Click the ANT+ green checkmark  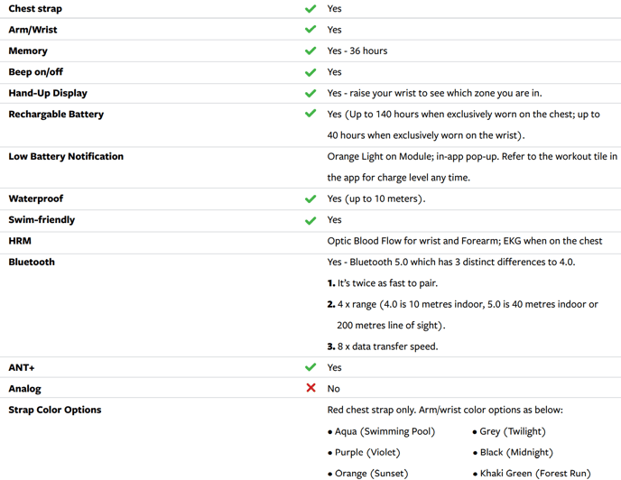tap(310, 368)
